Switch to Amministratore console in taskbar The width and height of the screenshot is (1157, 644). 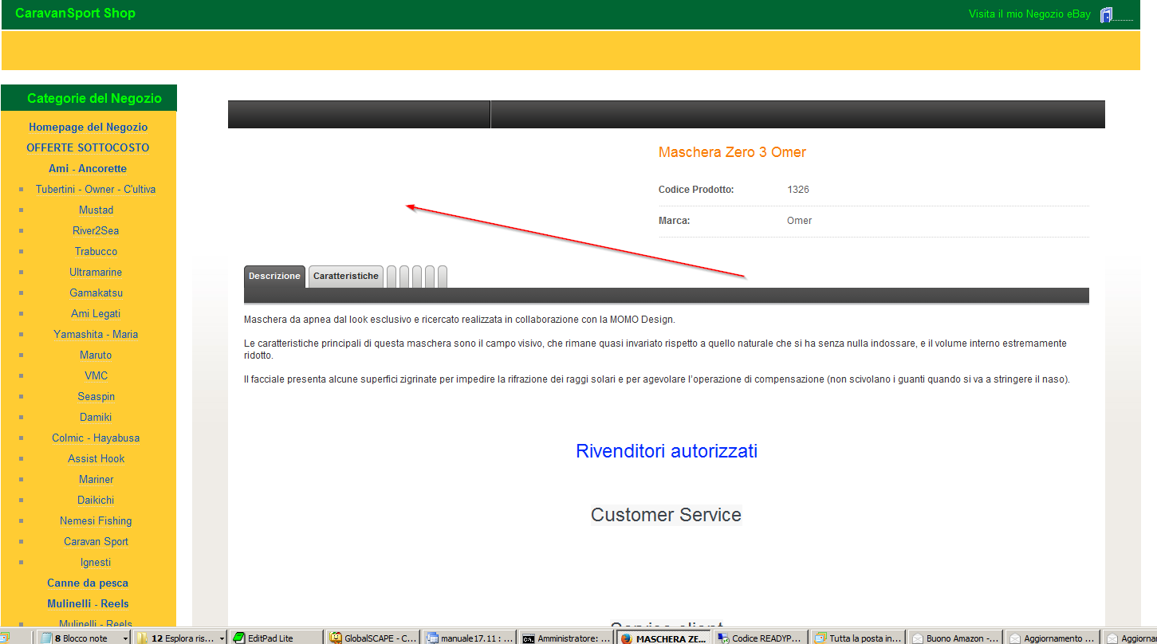tap(567, 638)
